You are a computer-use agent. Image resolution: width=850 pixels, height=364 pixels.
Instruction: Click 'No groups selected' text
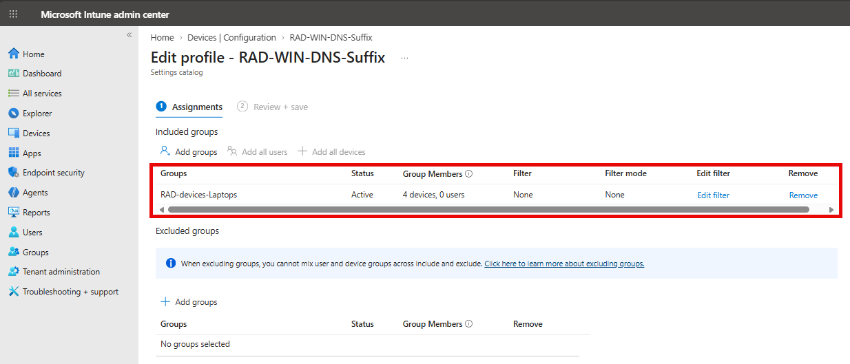pyautogui.click(x=195, y=344)
